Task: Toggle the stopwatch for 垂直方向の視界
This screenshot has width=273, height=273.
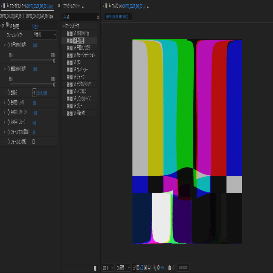Action: pos(9,69)
